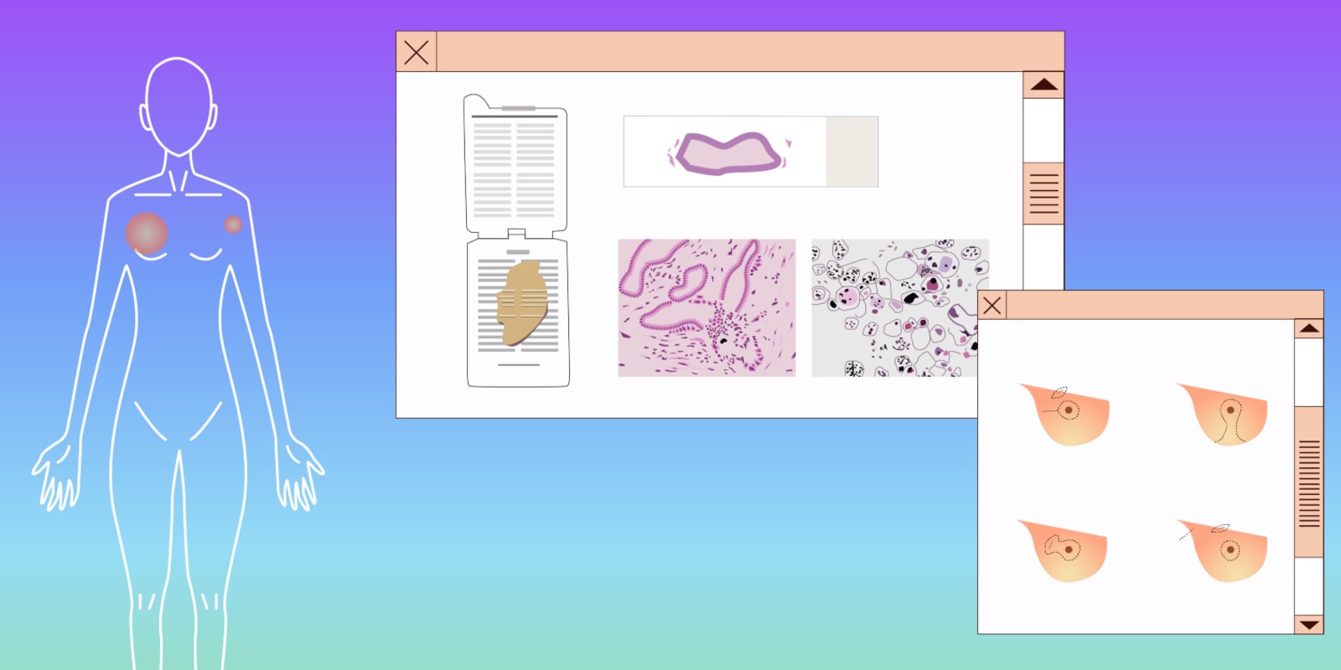Close the small breast diagrams window
1341x670 pixels.
point(992,306)
